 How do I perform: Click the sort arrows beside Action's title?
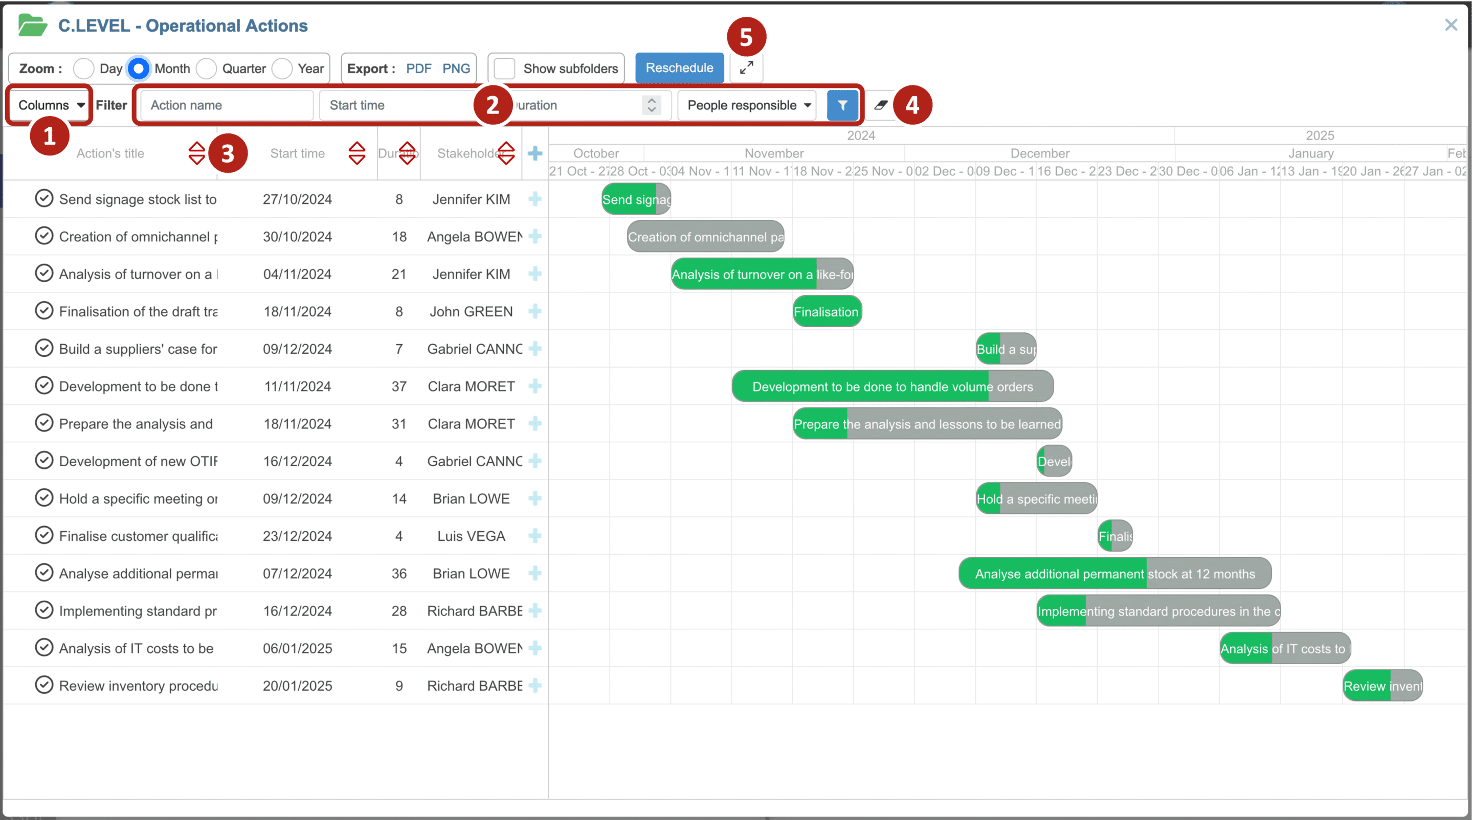tap(196, 153)
